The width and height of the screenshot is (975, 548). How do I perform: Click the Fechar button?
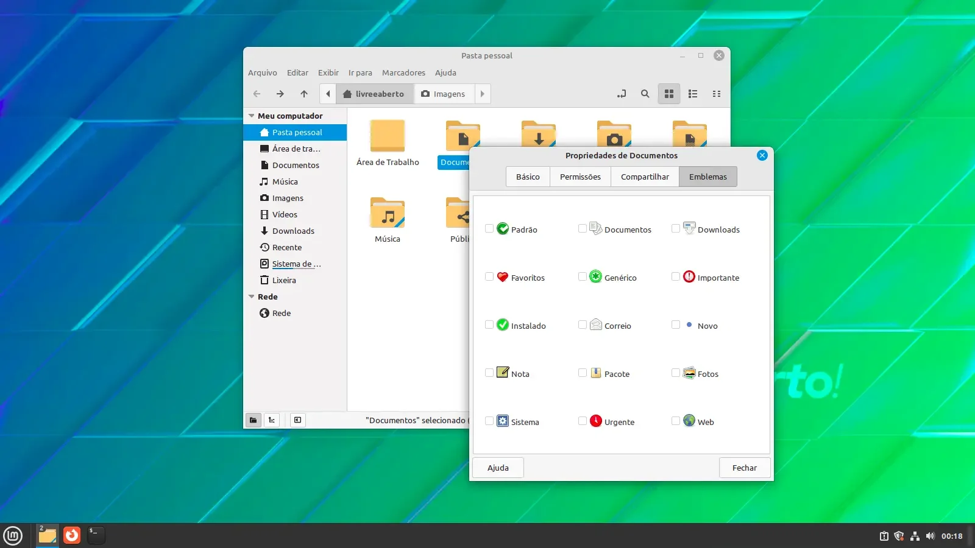tap(745, 468)
